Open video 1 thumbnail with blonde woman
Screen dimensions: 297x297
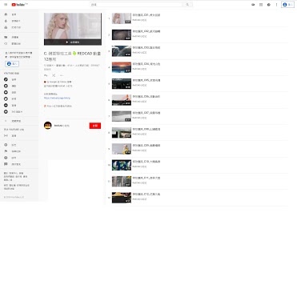point(122,18)
